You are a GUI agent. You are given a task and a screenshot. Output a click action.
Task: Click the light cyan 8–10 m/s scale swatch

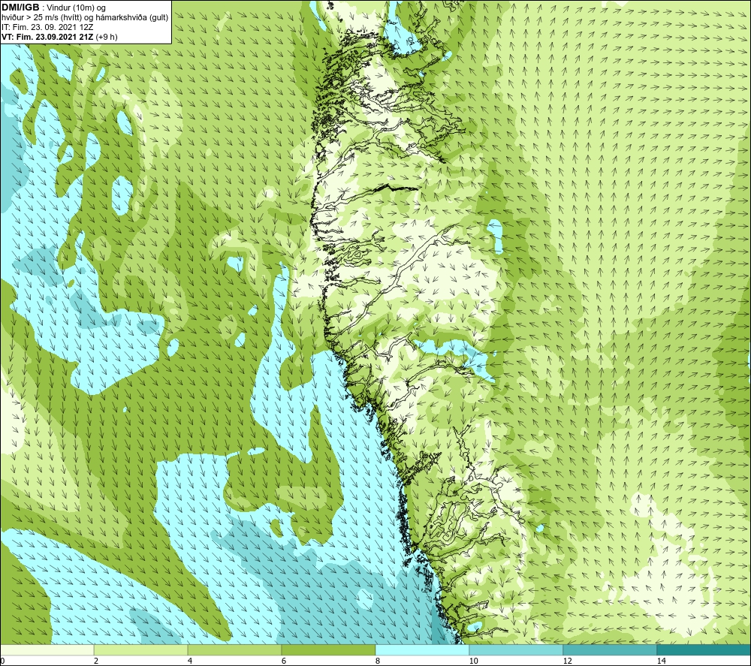coord(422,650)
